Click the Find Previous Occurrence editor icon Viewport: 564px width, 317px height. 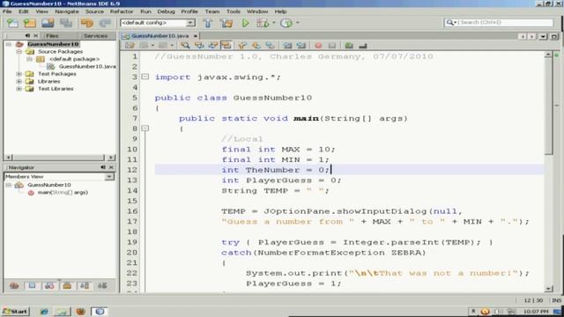(x=199, y=46)
